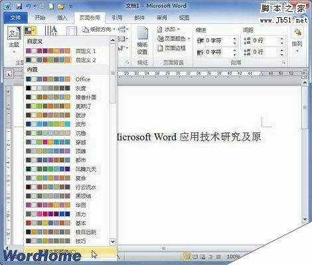Click the new blank document icon
This screenshot has height=265, width=312.
(51, 7)
